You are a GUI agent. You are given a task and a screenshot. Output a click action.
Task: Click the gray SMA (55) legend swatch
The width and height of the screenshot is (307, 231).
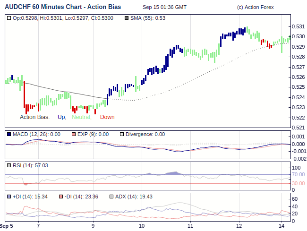[126, 18]
